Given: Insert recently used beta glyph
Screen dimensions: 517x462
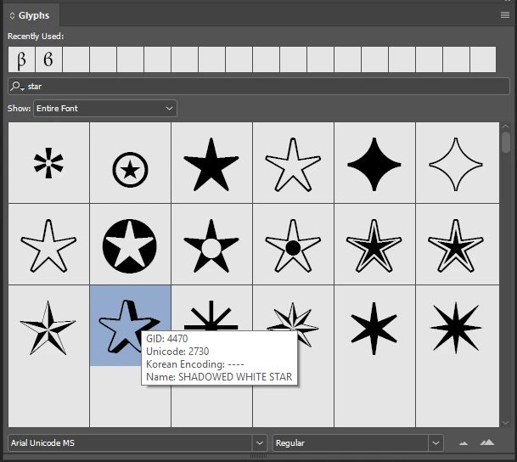Looking at the screenshot, I should pyautogui.click(x=21, y=59).
